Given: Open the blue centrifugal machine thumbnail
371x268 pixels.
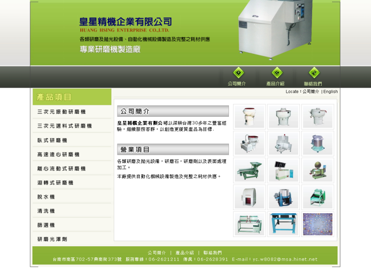Looking at the screenshot, I should point(283,198).
